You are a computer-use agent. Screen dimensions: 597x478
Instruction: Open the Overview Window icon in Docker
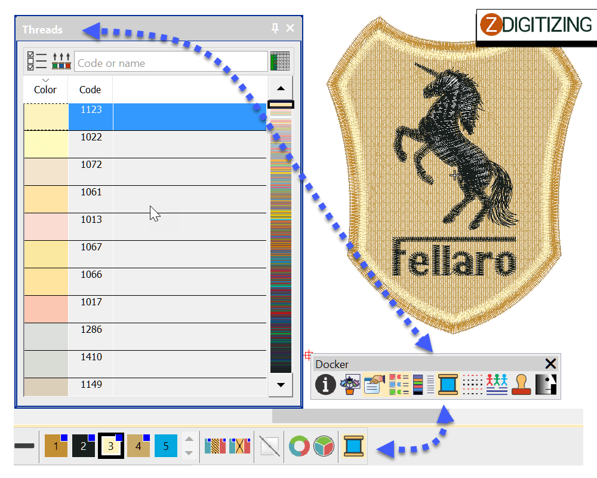[x=350, y=384]
